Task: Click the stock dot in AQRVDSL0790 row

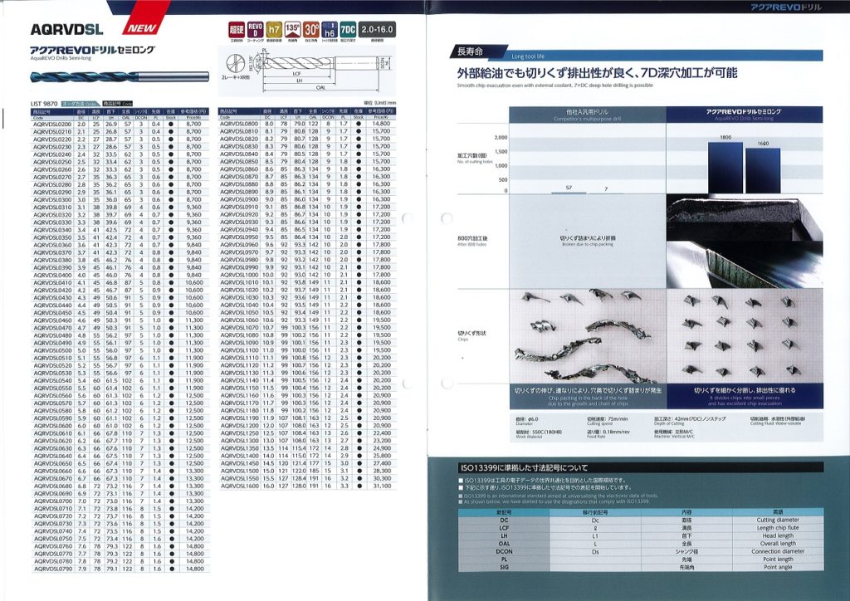Action: pyautogui.click(x=171, y=569)
